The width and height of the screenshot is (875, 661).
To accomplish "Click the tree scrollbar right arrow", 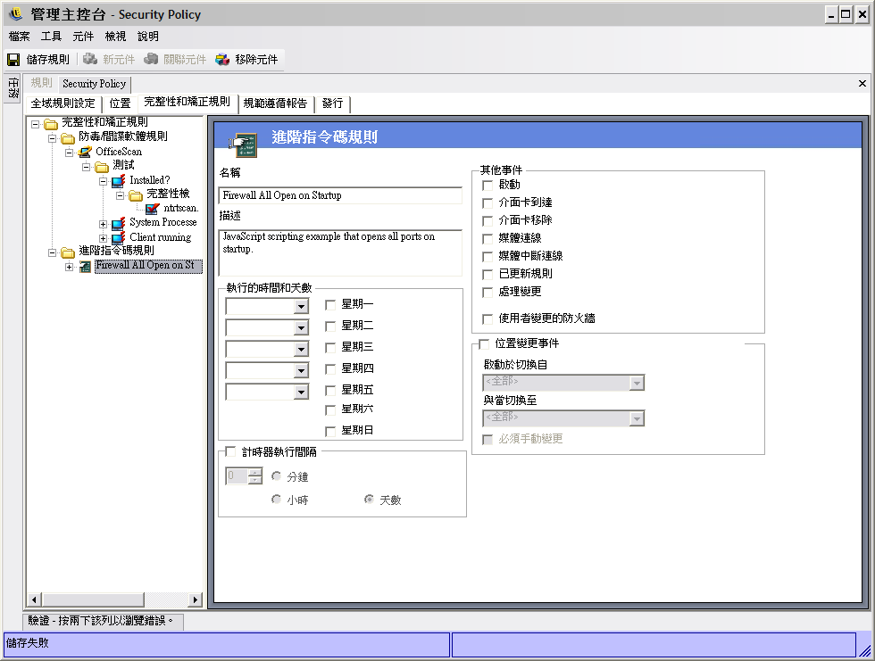I will pos(195,599).
